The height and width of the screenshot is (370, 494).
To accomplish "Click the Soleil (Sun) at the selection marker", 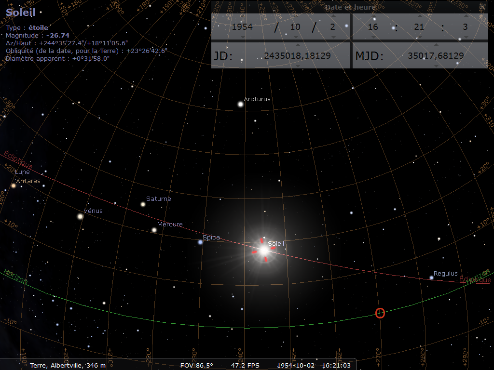I will coord(263,250).
